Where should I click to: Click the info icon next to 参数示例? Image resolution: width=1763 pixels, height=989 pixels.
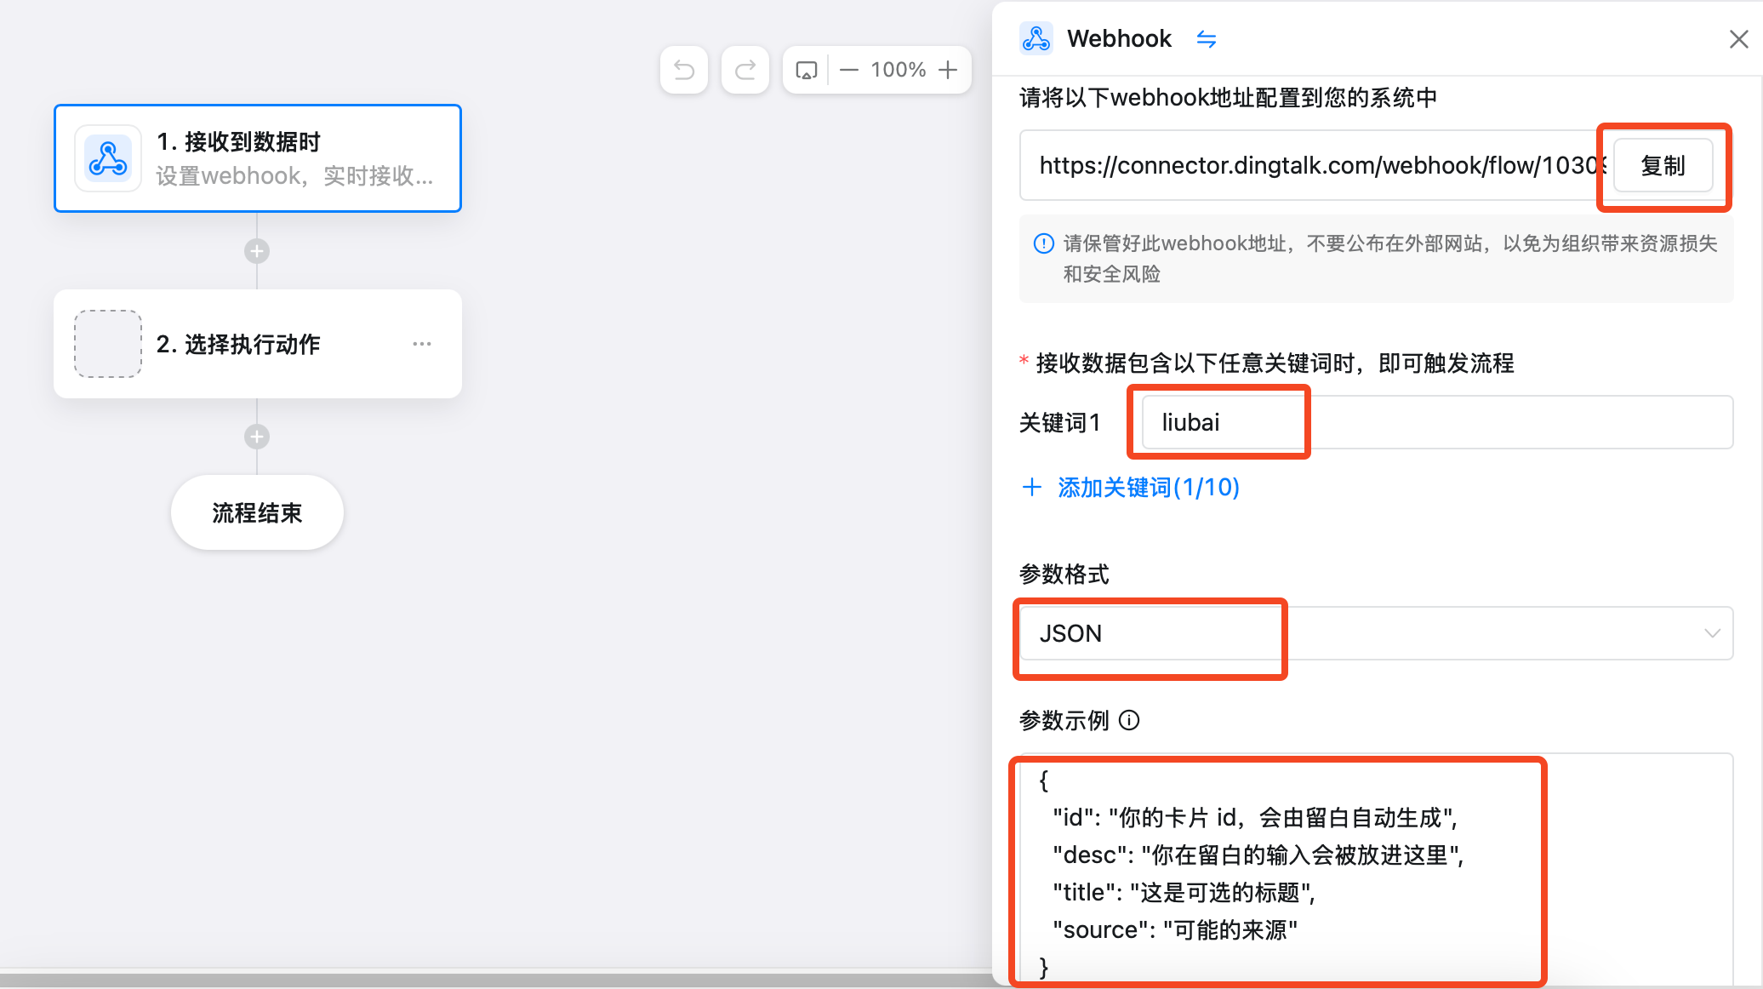coord(1129,721)
